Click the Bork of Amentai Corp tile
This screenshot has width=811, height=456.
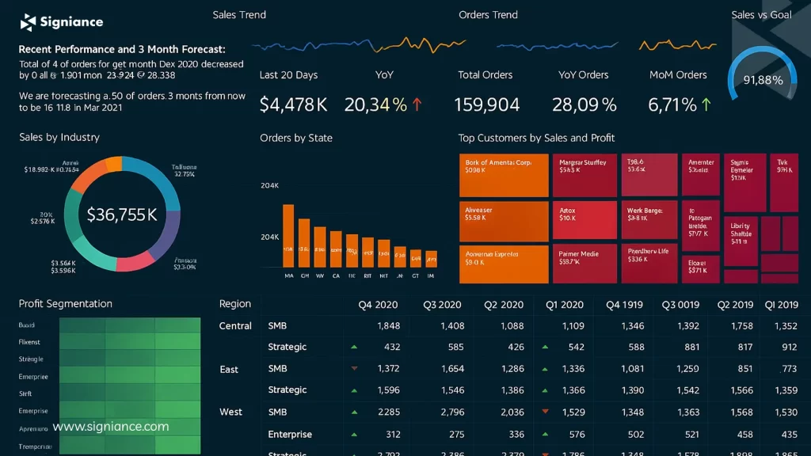[504, 175]
